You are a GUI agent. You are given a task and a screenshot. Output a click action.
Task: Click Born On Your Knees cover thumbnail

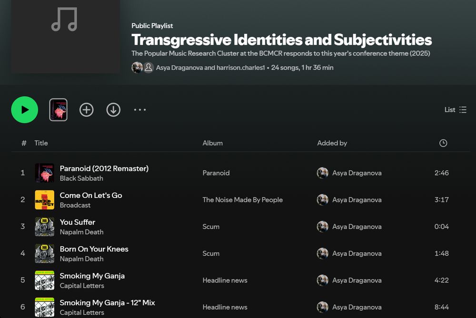pos(45,253)
